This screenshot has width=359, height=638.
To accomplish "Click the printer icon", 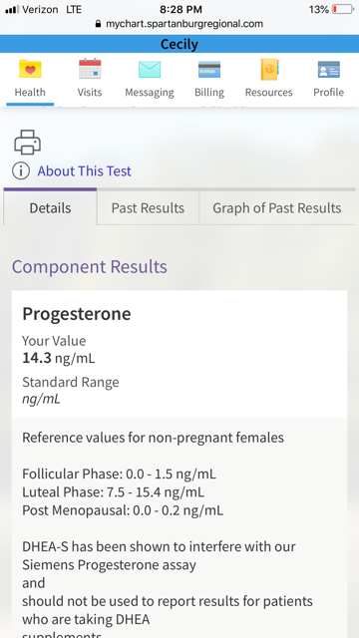I will pos(28,142).
